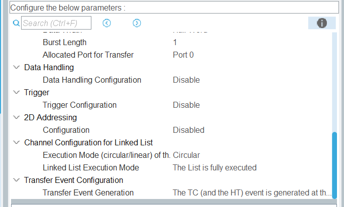The image size is (344, 207).
Task: Change 2D Addressing Configuration Disabled value
Action: pyautogui.click(x=188, y=130)
